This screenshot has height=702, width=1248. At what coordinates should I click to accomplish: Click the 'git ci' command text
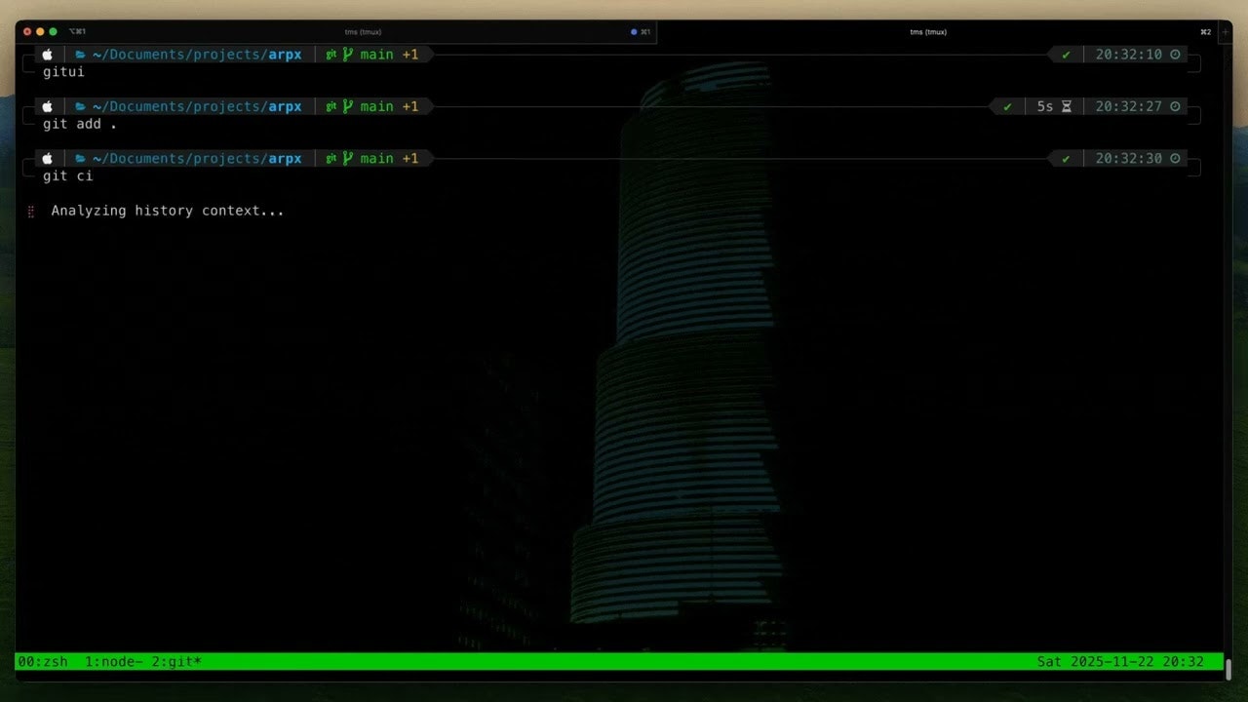click(67, 176)
